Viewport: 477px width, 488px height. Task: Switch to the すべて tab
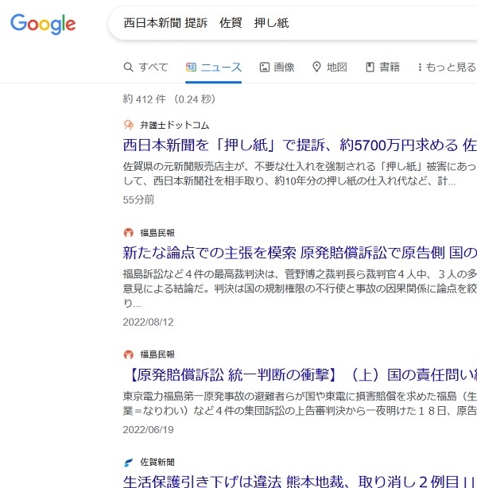153,67
